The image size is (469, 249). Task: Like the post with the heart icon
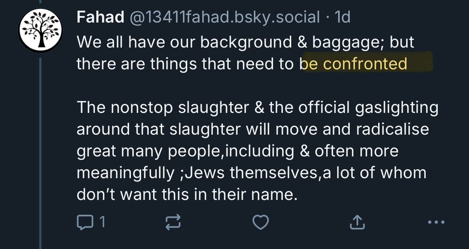261,222
